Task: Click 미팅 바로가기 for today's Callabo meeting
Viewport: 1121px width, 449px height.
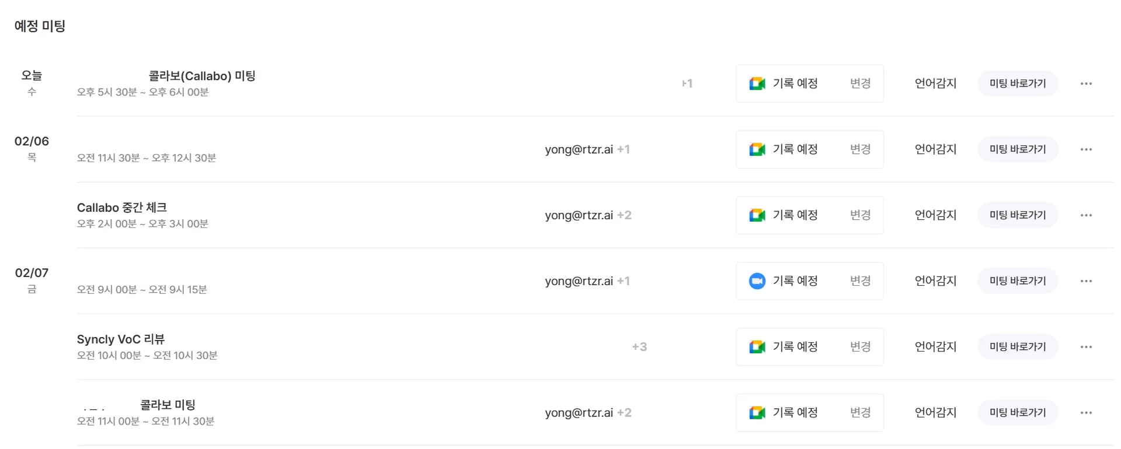Action: point(1018,83)
